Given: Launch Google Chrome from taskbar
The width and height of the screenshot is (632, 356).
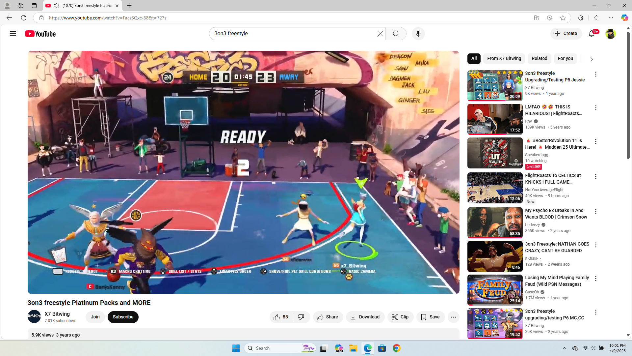Looking at the screenshot, I should tap(397, 348).
